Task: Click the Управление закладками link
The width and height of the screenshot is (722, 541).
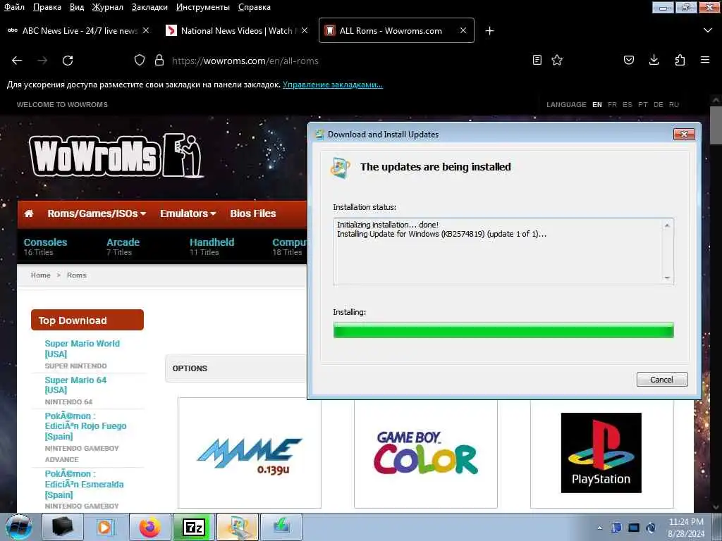Action: [333, 85]
